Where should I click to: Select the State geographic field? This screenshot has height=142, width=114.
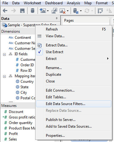(24, 87)
